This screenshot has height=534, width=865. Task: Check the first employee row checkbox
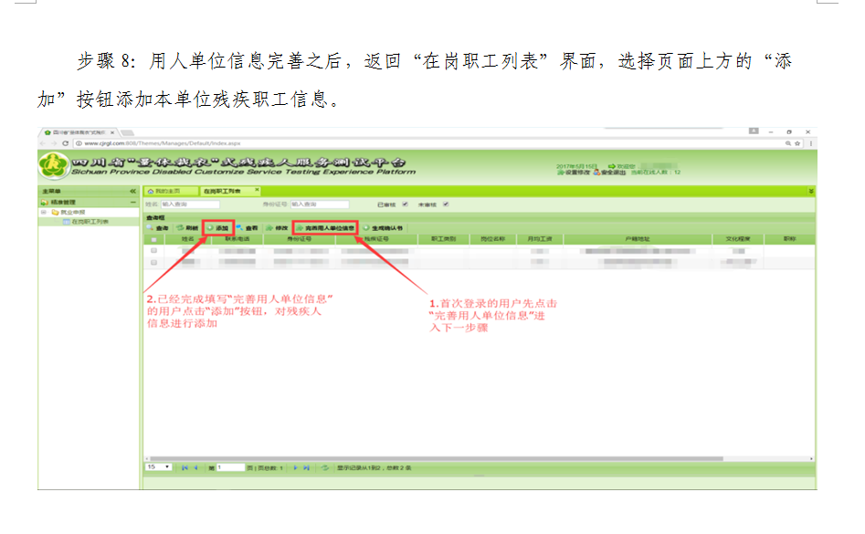pyautogui.click(x=153, y=250)
